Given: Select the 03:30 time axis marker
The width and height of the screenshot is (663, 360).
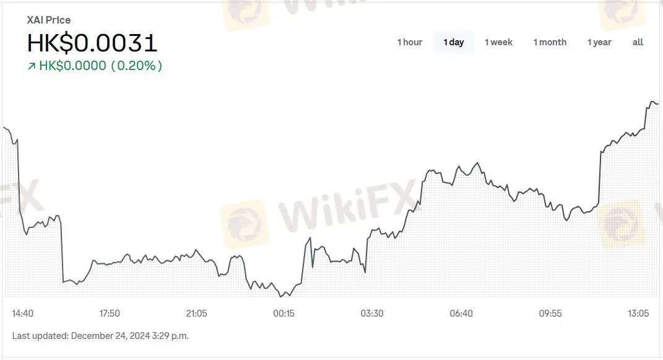Looking at the screenshot, I should [372, 314].
